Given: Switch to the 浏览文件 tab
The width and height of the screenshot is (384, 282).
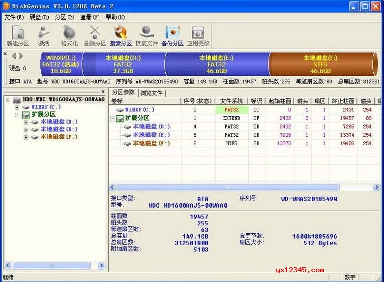Looking at the screenshot, I should point(151,93).
